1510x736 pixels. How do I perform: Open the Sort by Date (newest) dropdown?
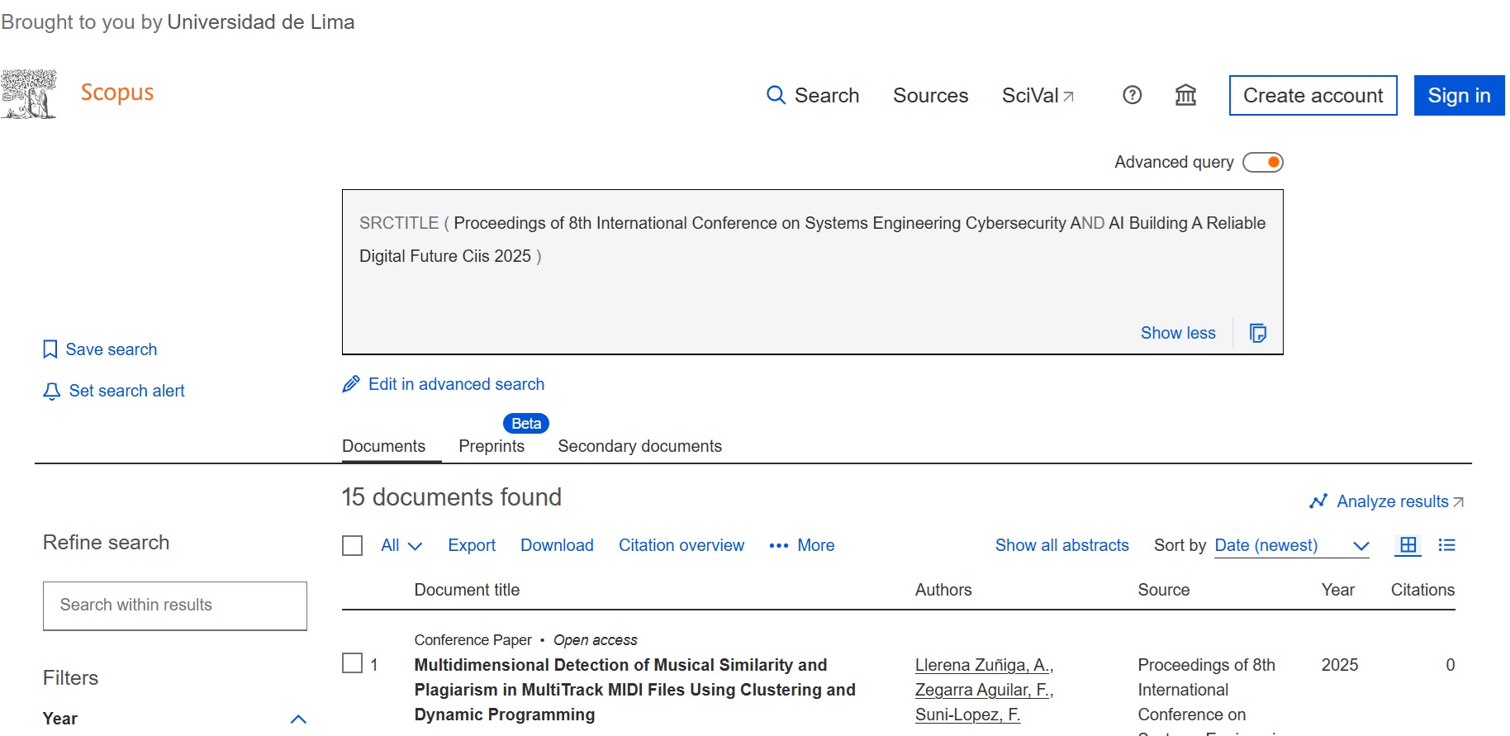pyautogui.click(x=1291, y=546)
